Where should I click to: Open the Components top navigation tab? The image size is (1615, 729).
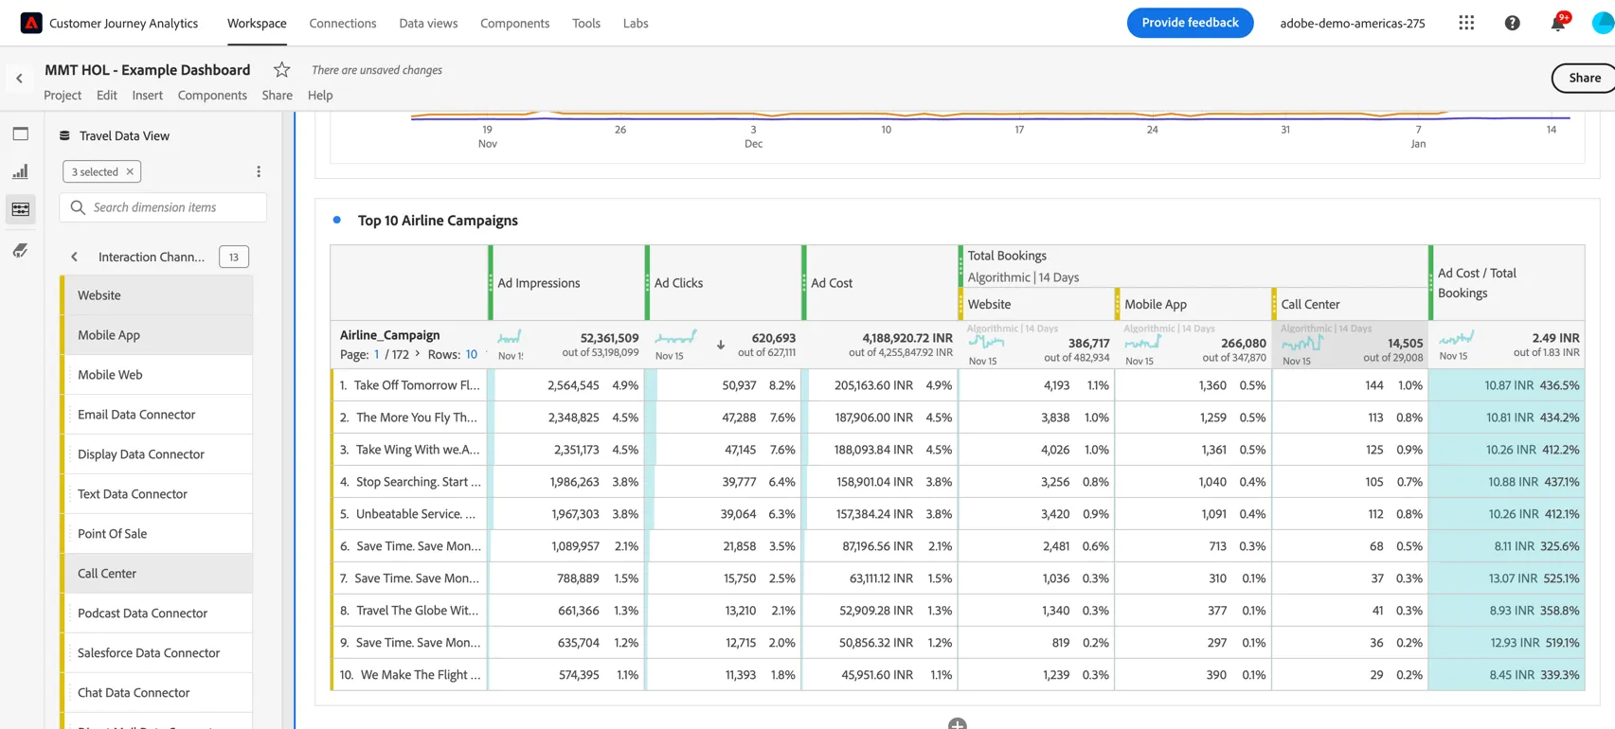pyautogui.click(x=514, y=23)
